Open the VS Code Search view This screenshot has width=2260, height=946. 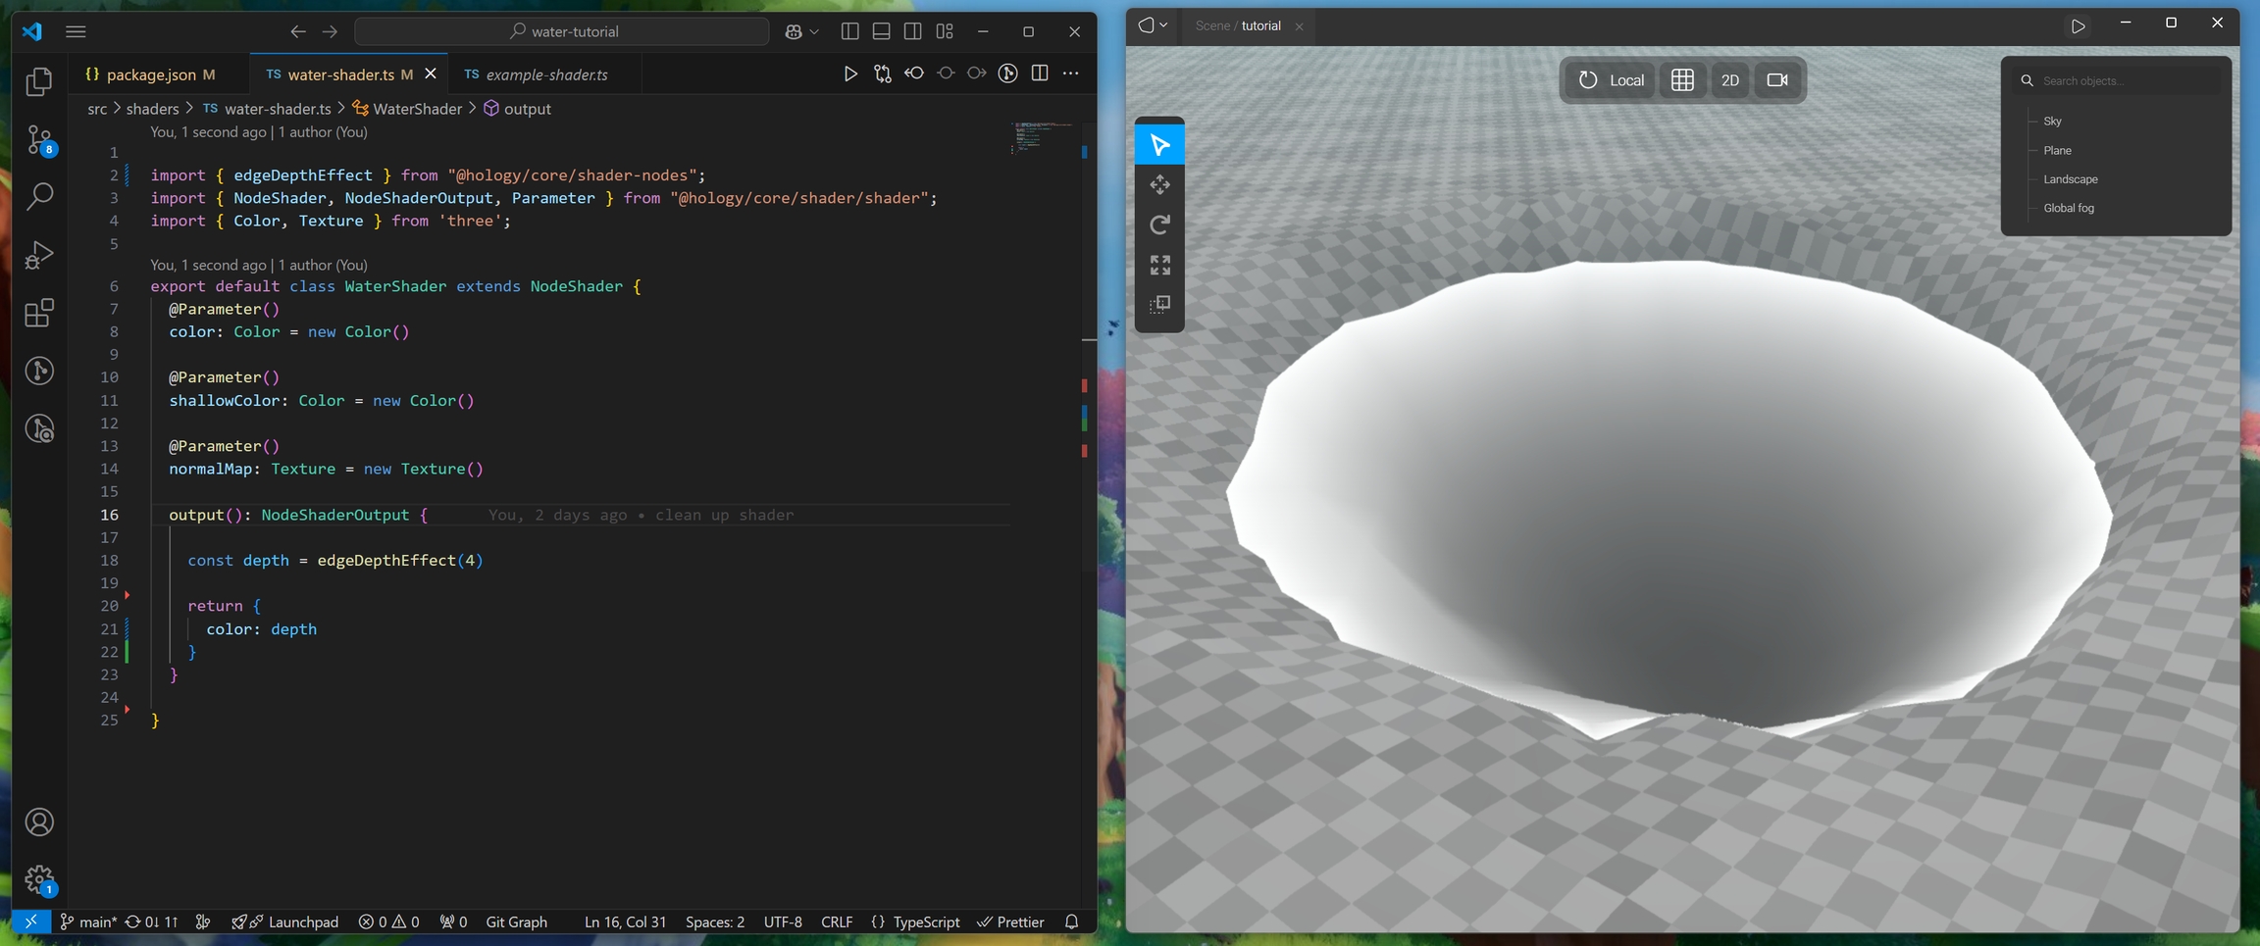39,197
